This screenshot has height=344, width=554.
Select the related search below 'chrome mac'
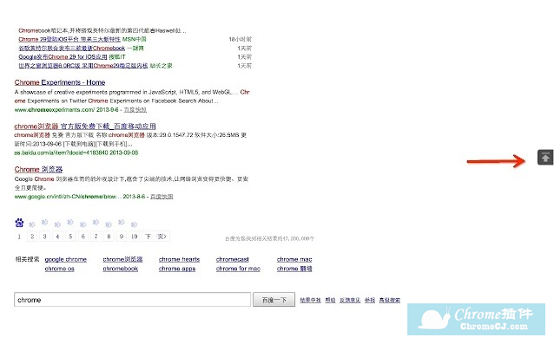click(294, 269)
